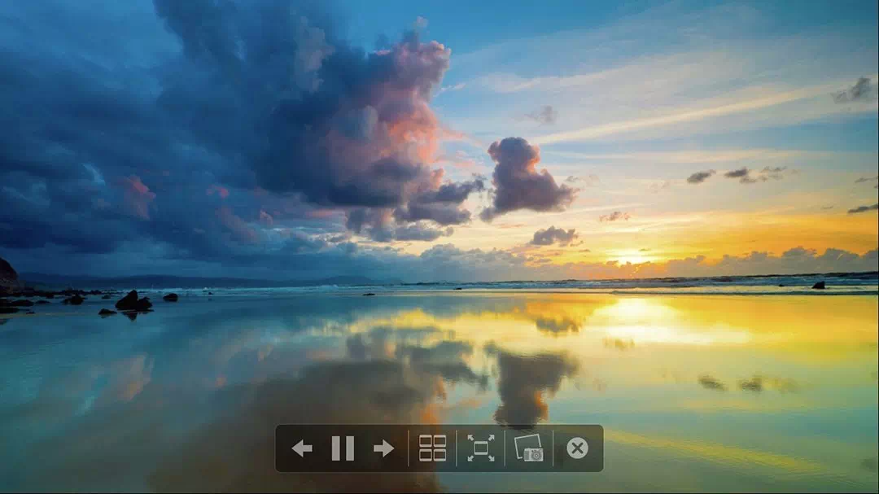Go to the previous slideshow photo
879x494 pixels.
tap(302, 448)
